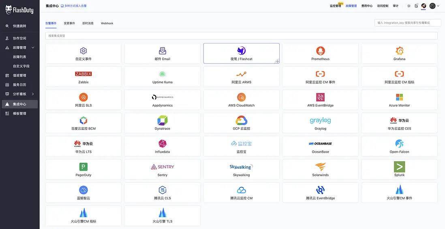Open 模板管理 in the sidebar
The width and height of the screenshot is (445, 229).
[19, 114]
